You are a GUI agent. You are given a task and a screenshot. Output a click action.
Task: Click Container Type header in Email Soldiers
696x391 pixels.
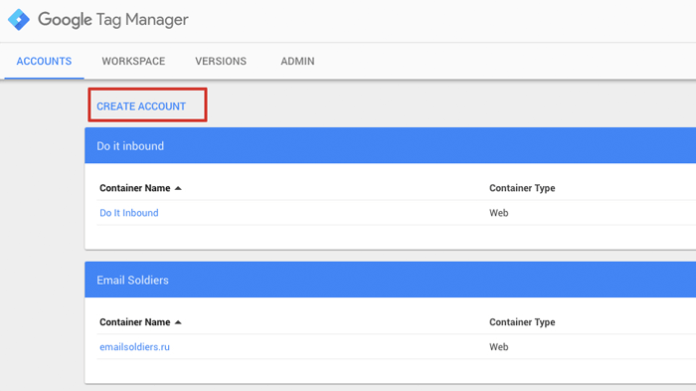coord(522,322)
